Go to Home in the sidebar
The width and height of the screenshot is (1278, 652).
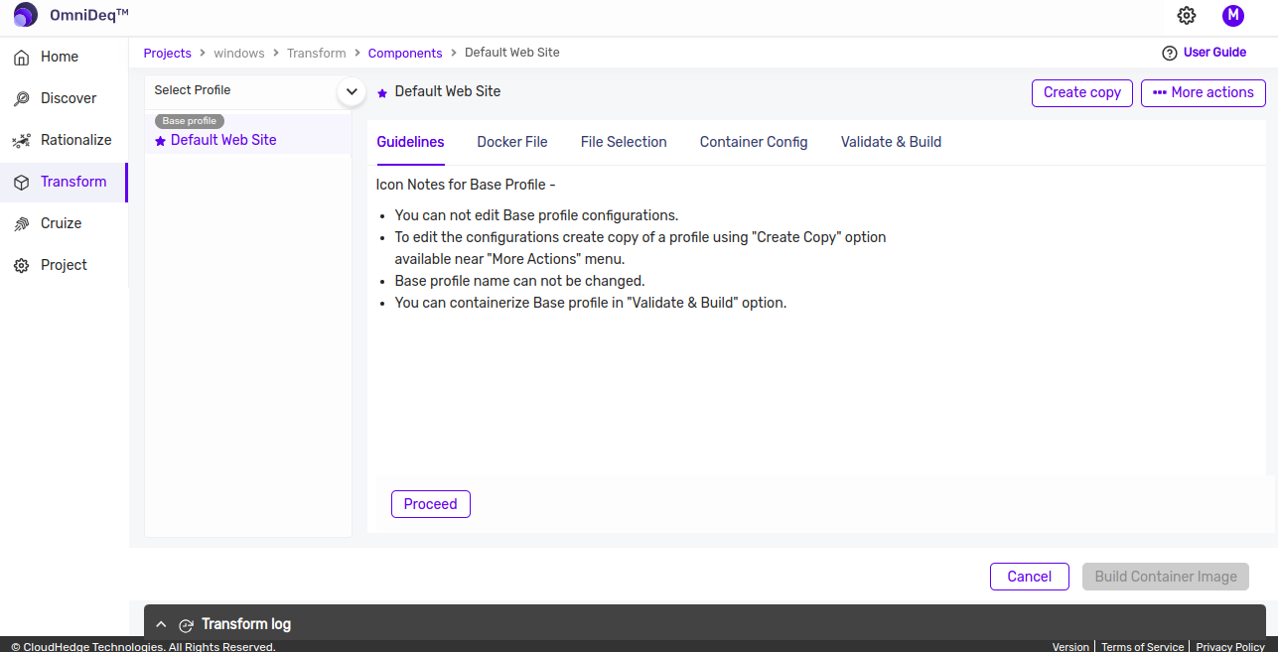(59, 57)
